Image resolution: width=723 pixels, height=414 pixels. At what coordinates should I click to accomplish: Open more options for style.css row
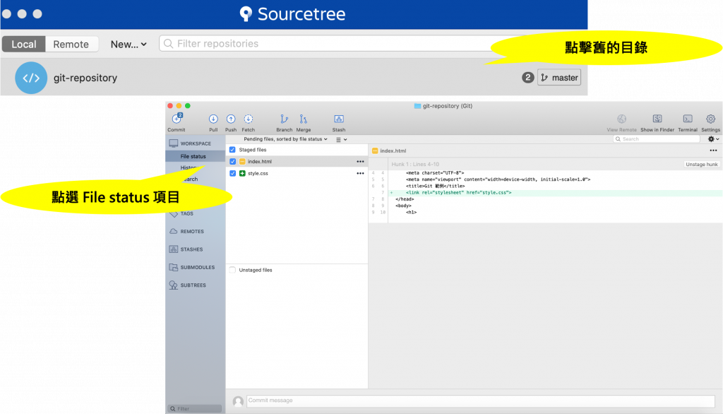pos(360,174)
